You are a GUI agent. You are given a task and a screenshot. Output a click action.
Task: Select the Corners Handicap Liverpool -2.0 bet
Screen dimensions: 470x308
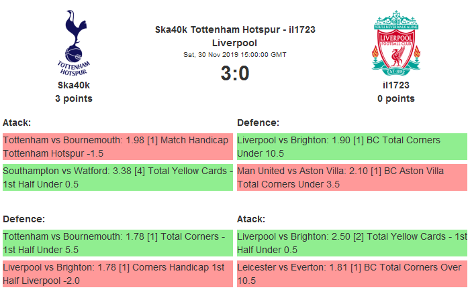117,274
